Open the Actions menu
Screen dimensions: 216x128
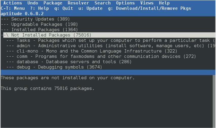(12, 3)
